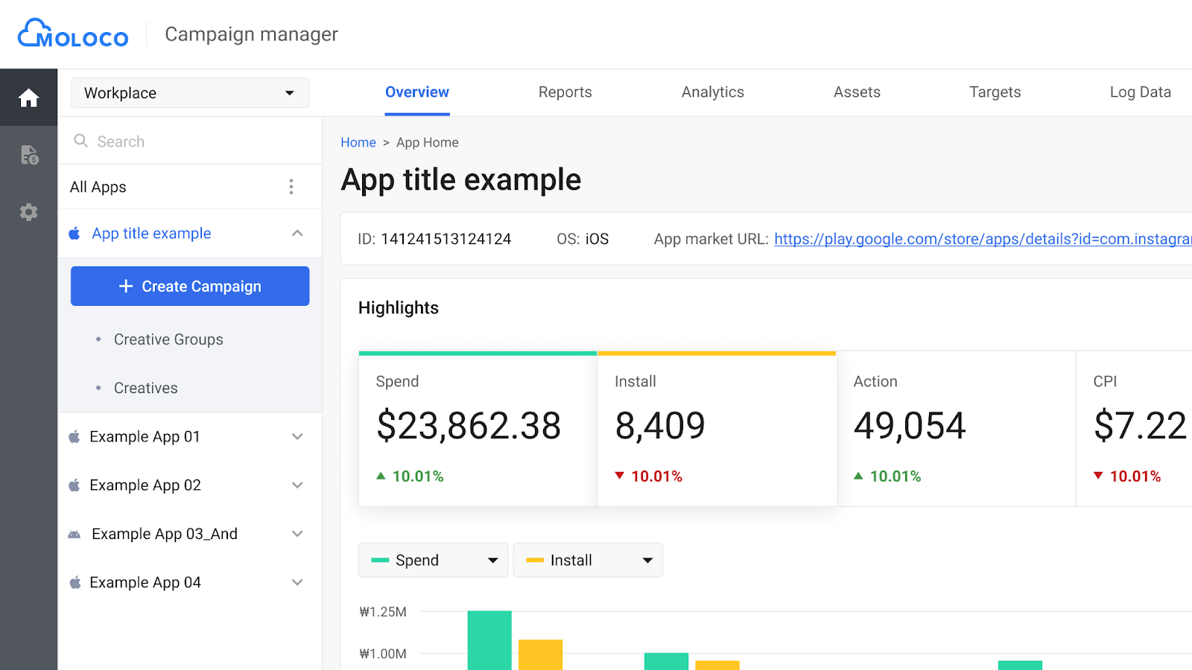Click the three-dot menu beside All Apps
The height and width of the screenshot is (670, 1192).
click(291, 187)
